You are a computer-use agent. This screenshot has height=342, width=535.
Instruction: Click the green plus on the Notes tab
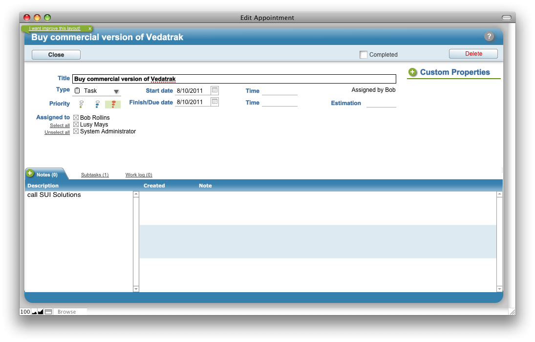(30, 173)
